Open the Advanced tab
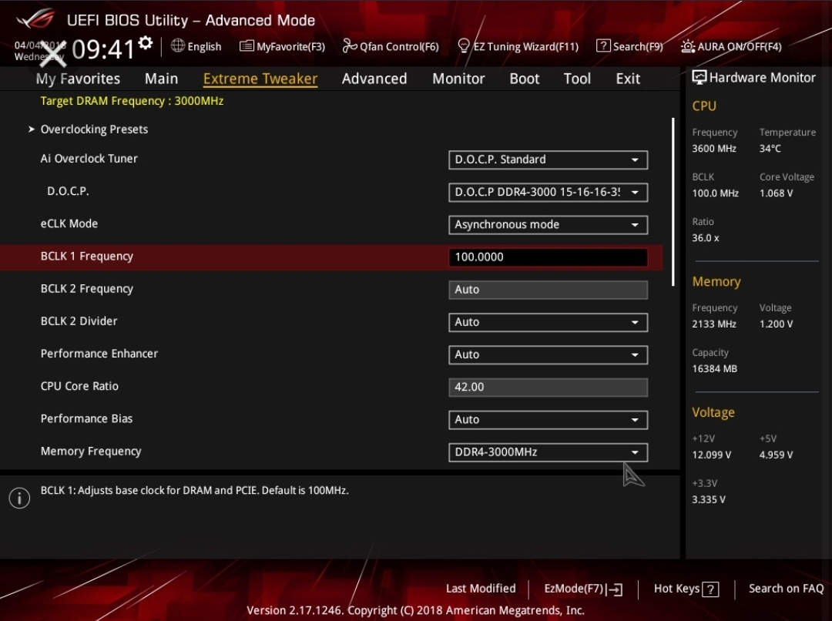832x621 pixels. click(374, 79)
